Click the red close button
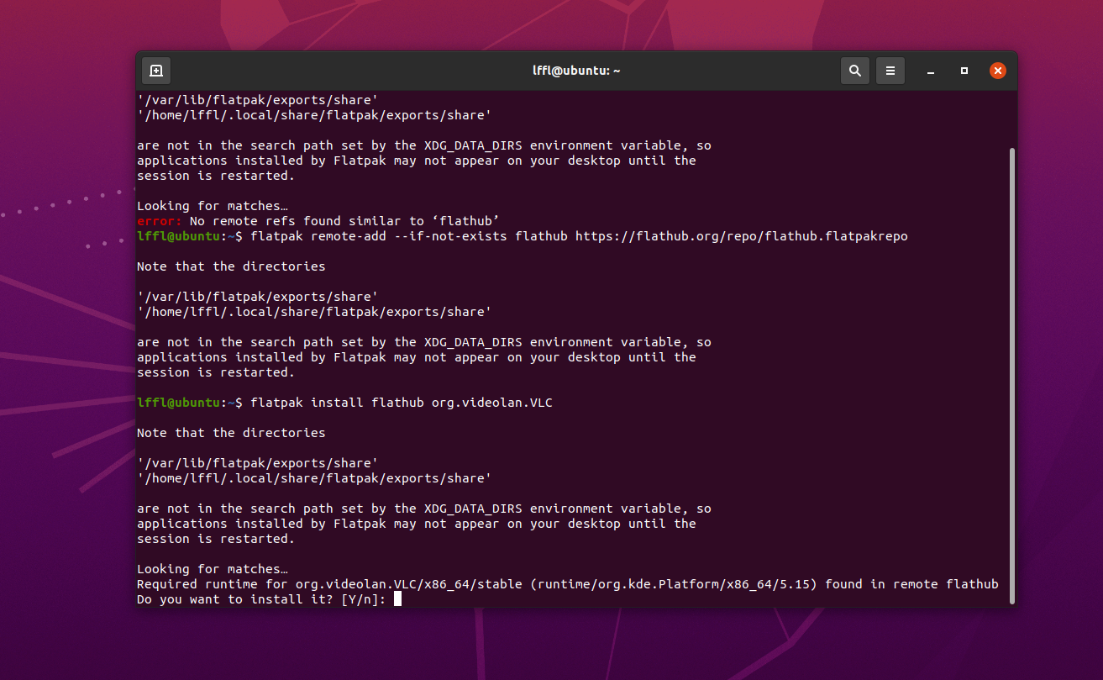 point(997,70)
